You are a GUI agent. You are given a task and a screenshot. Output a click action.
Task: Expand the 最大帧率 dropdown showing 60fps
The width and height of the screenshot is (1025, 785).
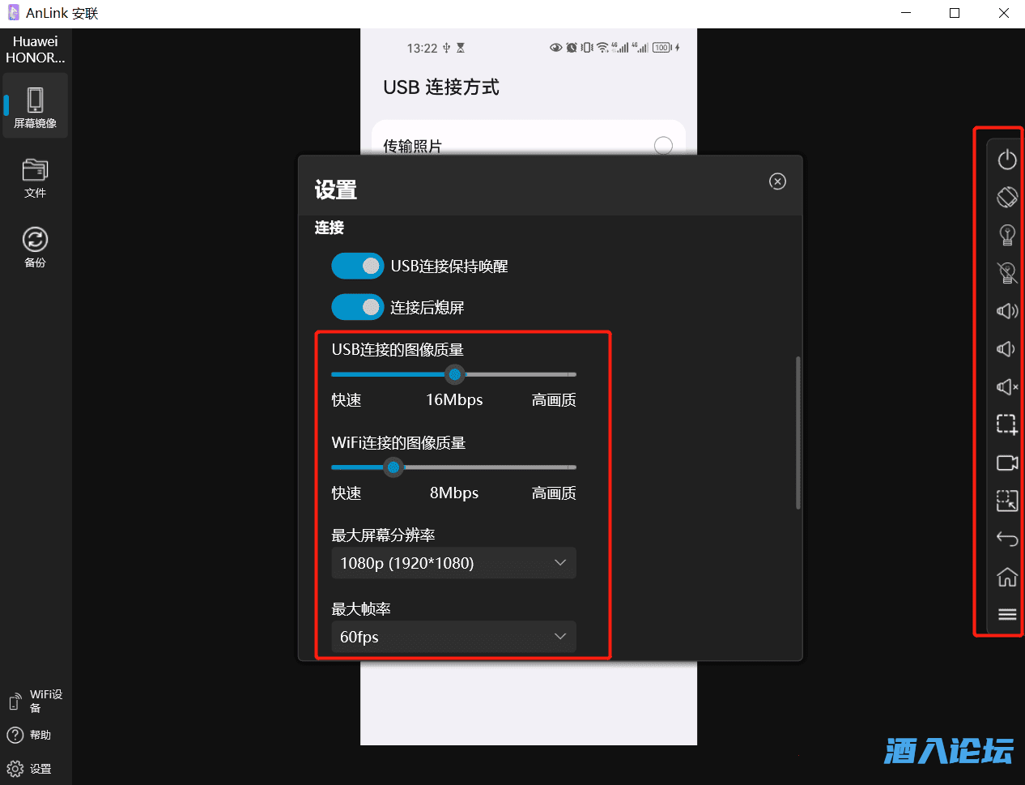(x=453, y=637)
